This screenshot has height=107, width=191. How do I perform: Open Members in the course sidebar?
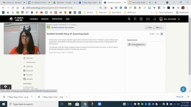pyautogui.click(x=30, y=58)
